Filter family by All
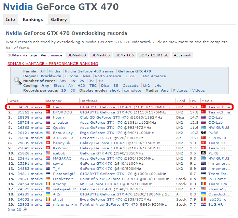 pos(42,71)
